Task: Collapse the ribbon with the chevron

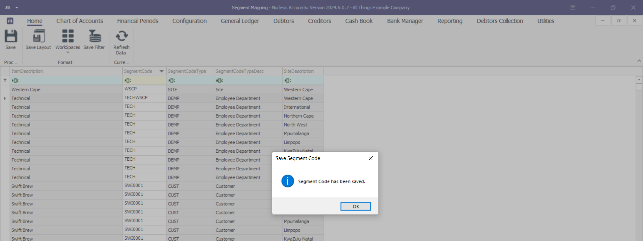Action: [x=639, y=61]
